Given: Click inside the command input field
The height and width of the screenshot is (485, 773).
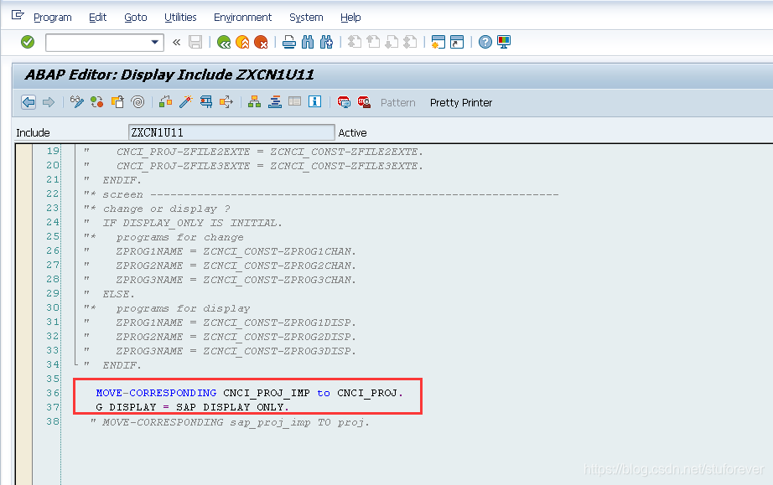Looking at the screenshot, I should (x=97, y=43).
